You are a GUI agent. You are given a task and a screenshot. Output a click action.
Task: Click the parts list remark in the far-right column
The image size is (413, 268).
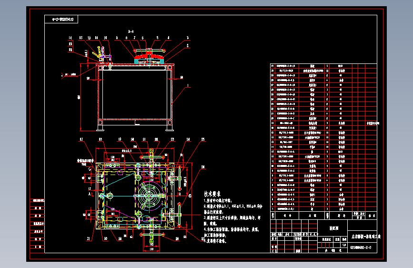373,123
